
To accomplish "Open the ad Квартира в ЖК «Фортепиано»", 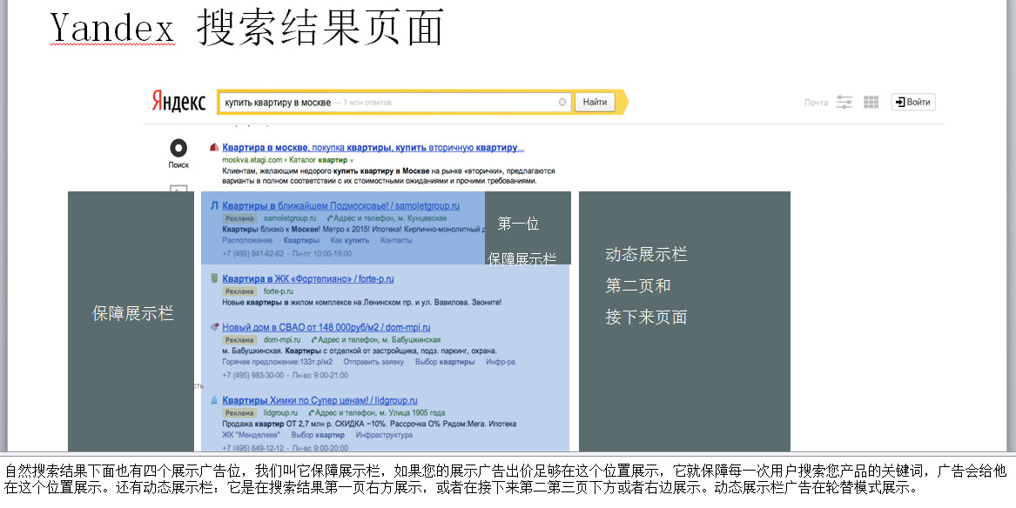I will (308, 279).
